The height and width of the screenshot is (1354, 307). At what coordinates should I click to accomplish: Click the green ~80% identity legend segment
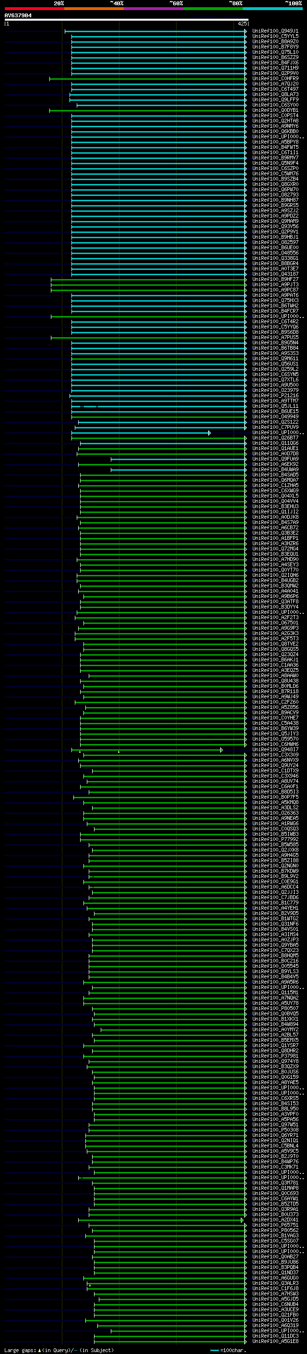coord(213,9)
